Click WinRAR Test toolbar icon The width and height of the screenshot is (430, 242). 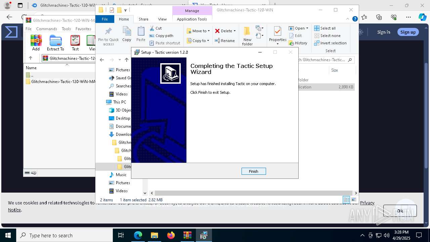pos(75,43)
